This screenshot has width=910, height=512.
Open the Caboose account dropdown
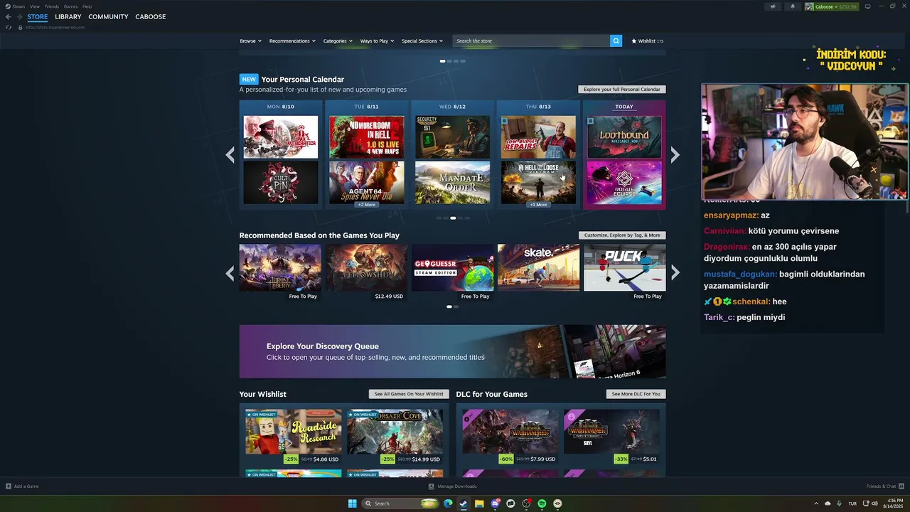point(832,6)
